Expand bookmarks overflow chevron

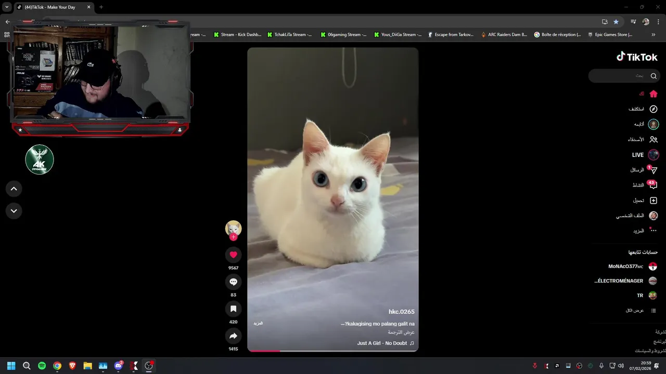[x=654, y=35]
